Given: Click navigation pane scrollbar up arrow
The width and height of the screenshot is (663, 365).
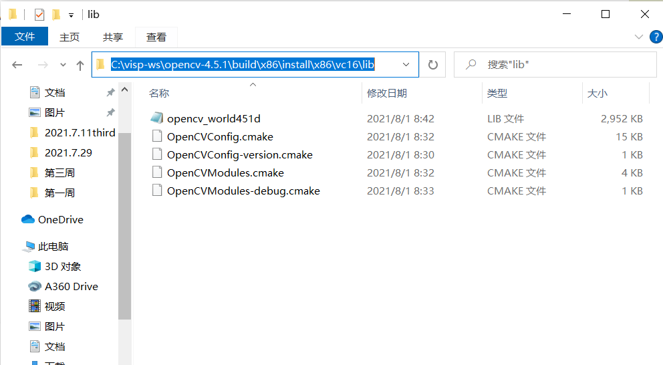Looking at the screenshot, I should [x=125, y=90].
